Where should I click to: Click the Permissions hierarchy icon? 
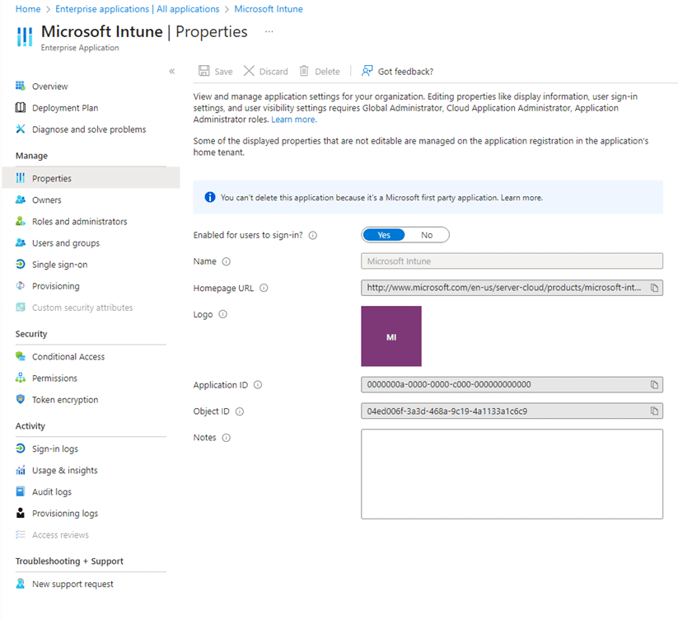click(x=21, y=378)
